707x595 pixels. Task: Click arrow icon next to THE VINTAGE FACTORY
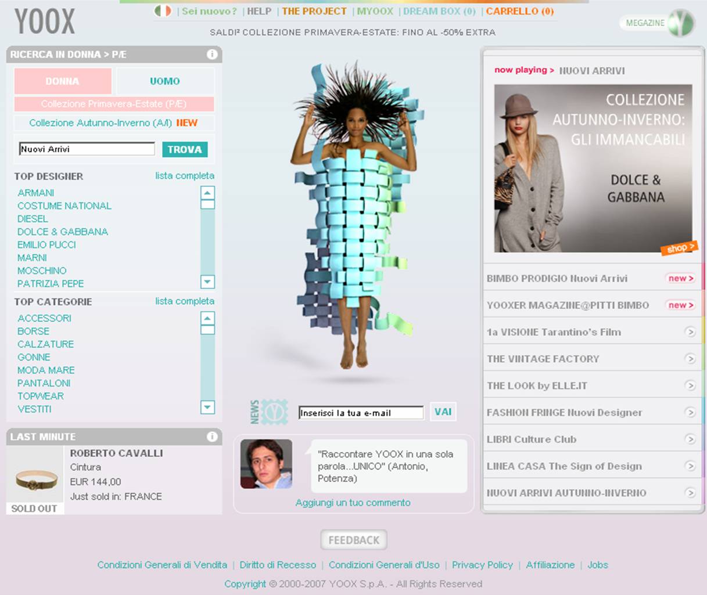coord(690,359)
